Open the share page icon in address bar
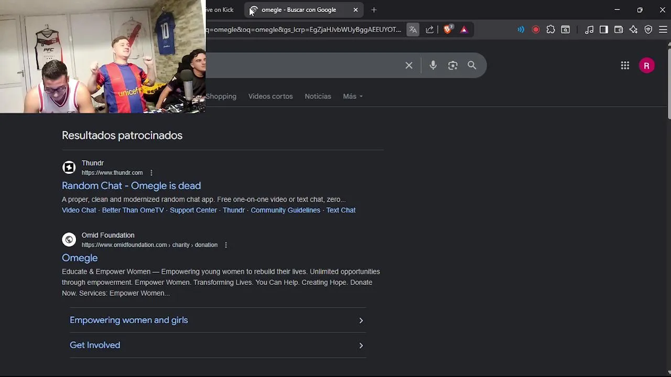Screen dimensions: 671x377 (430, 30)
